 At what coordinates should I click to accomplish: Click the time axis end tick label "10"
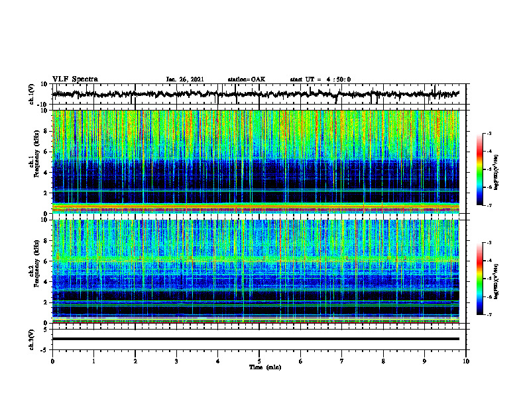tap(466, 361)
